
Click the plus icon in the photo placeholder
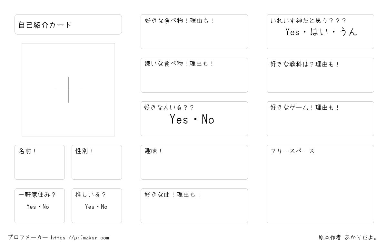pyautogui.click(x=68, y=90)
